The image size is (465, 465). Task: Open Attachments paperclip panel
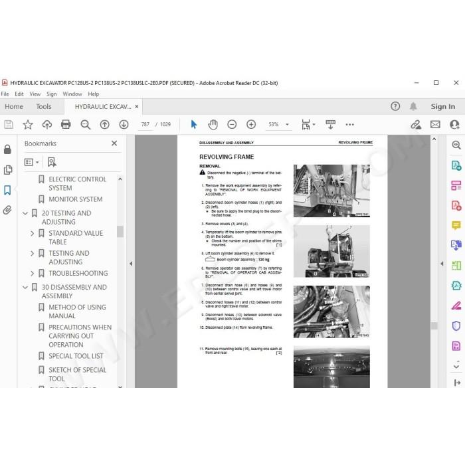7,211
